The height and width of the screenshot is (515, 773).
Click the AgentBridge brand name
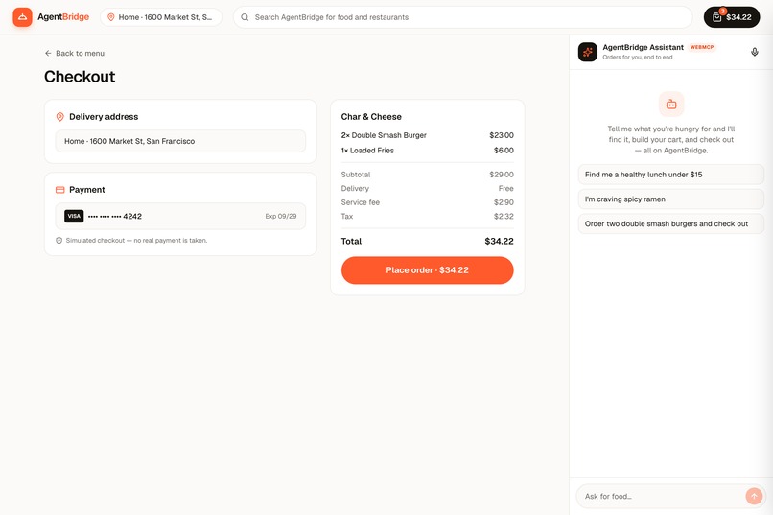tap(63, 17)
